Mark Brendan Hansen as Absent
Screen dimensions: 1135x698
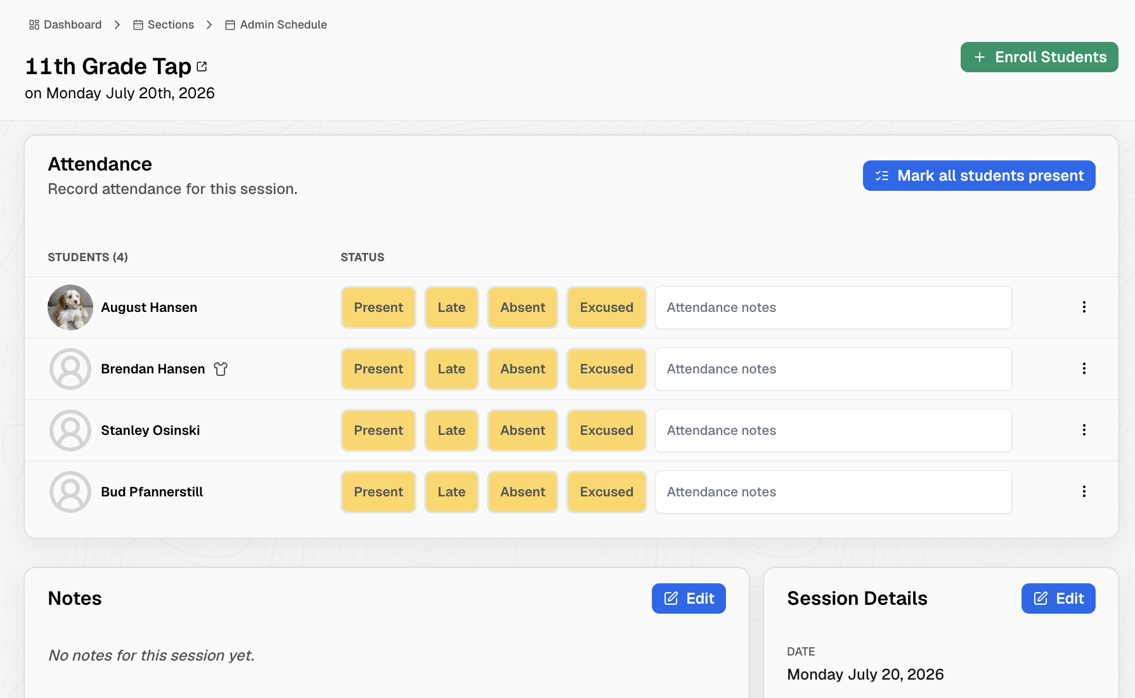522,369
